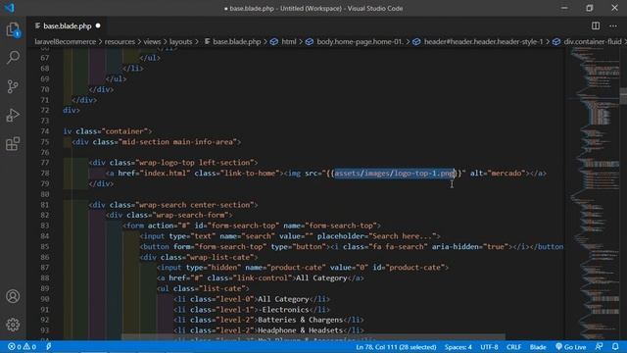Click class="wrap-list-cate" on line 86

[207, 257]
